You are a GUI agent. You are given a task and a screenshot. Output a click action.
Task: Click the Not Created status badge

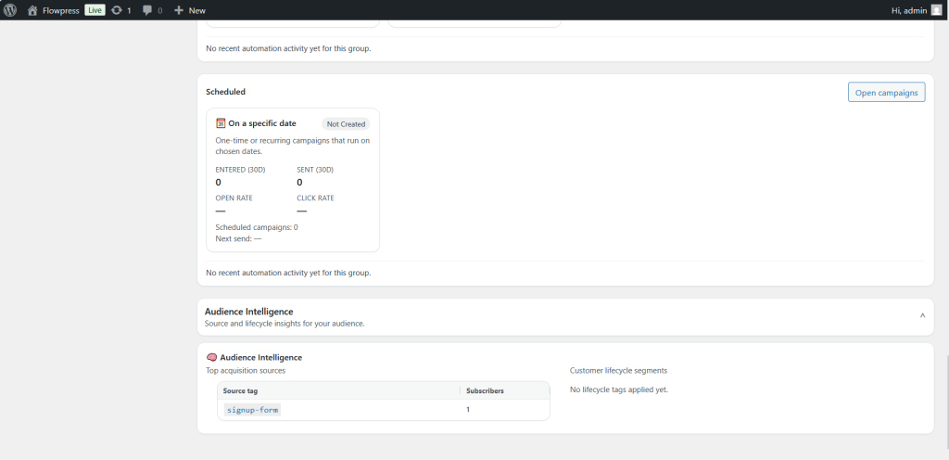pos(346,124)
